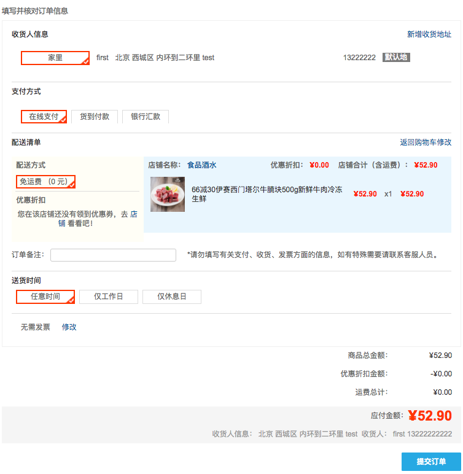Screen dimensions: 463x474
Task: Choose 银行汇款 payment method
Action: pos(146,117)
